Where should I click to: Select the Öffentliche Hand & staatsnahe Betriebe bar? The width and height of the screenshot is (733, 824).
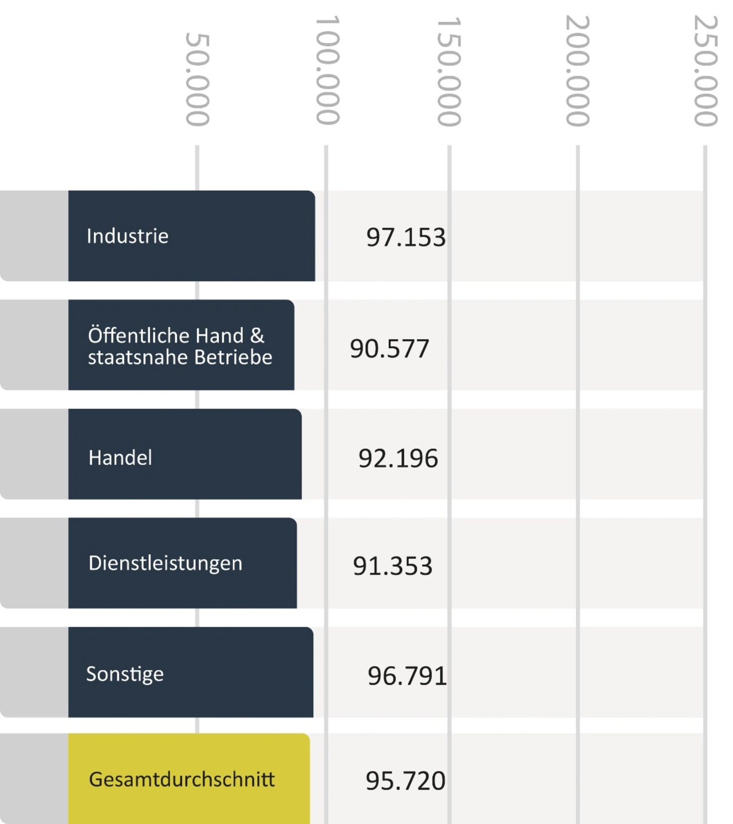[x=181, y=345]
